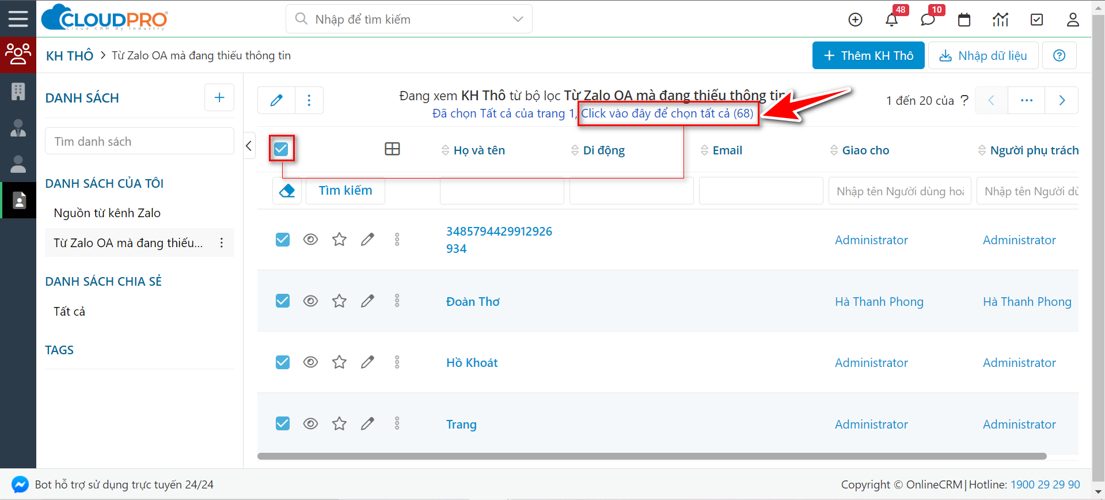Sort by Email column
Viewport: 1105px width, 500px height.
pyautogui.click(x=721, y=150)
